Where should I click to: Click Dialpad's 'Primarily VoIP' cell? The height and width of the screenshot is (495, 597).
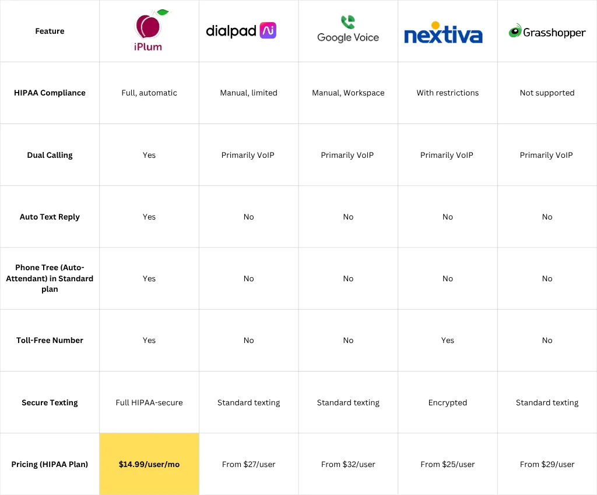tap(248, 155)
